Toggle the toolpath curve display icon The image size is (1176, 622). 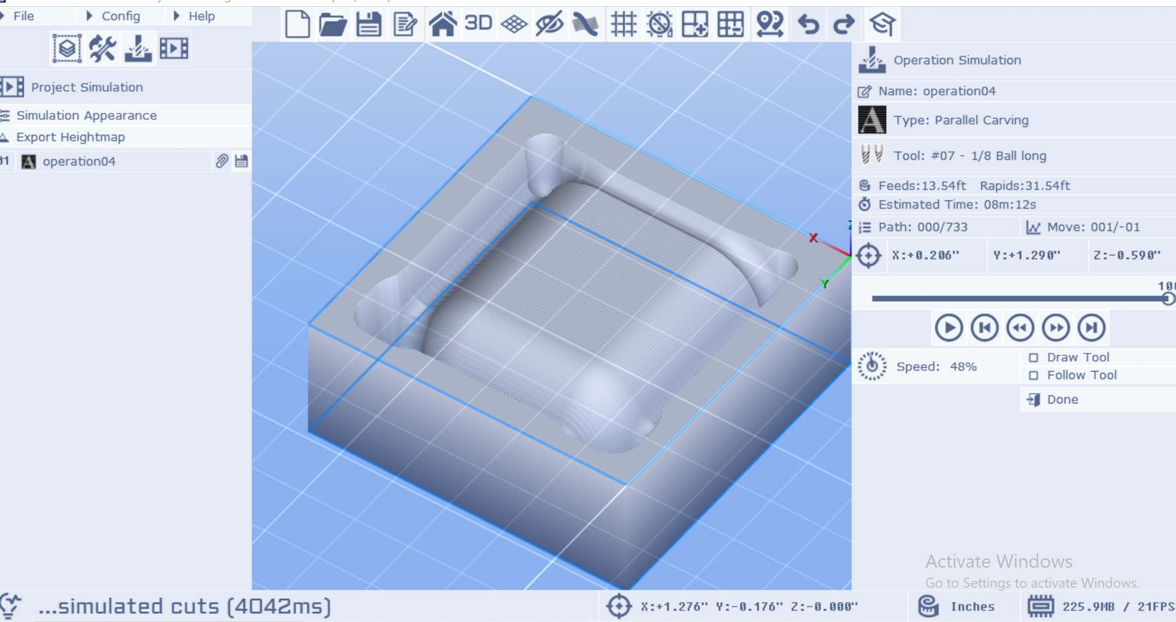click(586, 24)
